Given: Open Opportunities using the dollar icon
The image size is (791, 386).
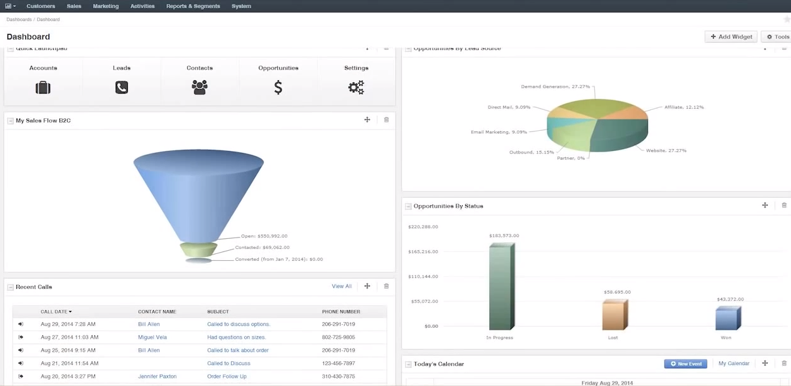Looking at the screenshot, I should (x=278, y=88).
